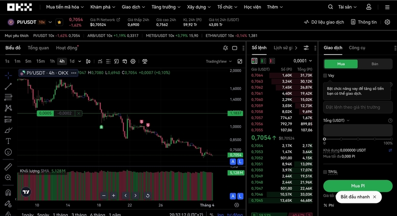Click the Mua PI button
397x216 pixels.
358,186
